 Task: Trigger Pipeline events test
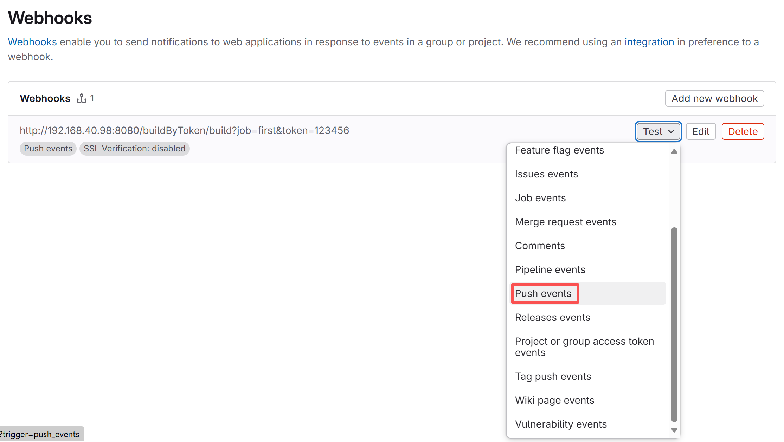tap(550, 270)
